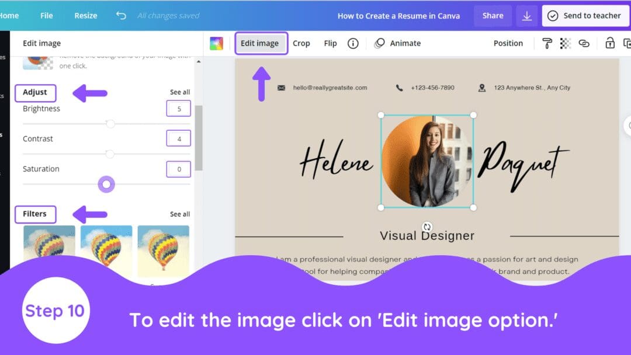The height and width of the screenshot is (355, 631).
Task: Open the transparency control icon
Action: coord(564,43)
